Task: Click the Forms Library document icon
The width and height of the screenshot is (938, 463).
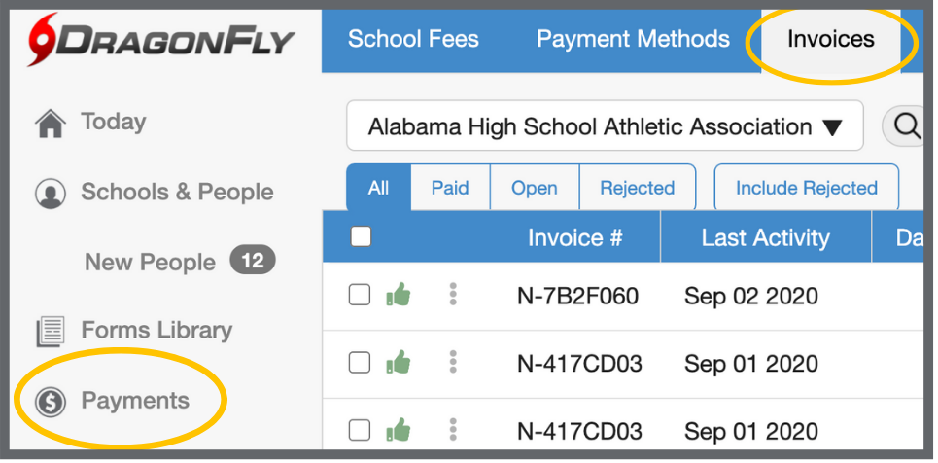Action: pos(50,332)
